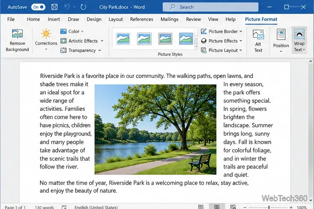The width and height of the screenshot is (314, 209).
Task: Click the Artistic Effects icon
Action: click(63, 41)
